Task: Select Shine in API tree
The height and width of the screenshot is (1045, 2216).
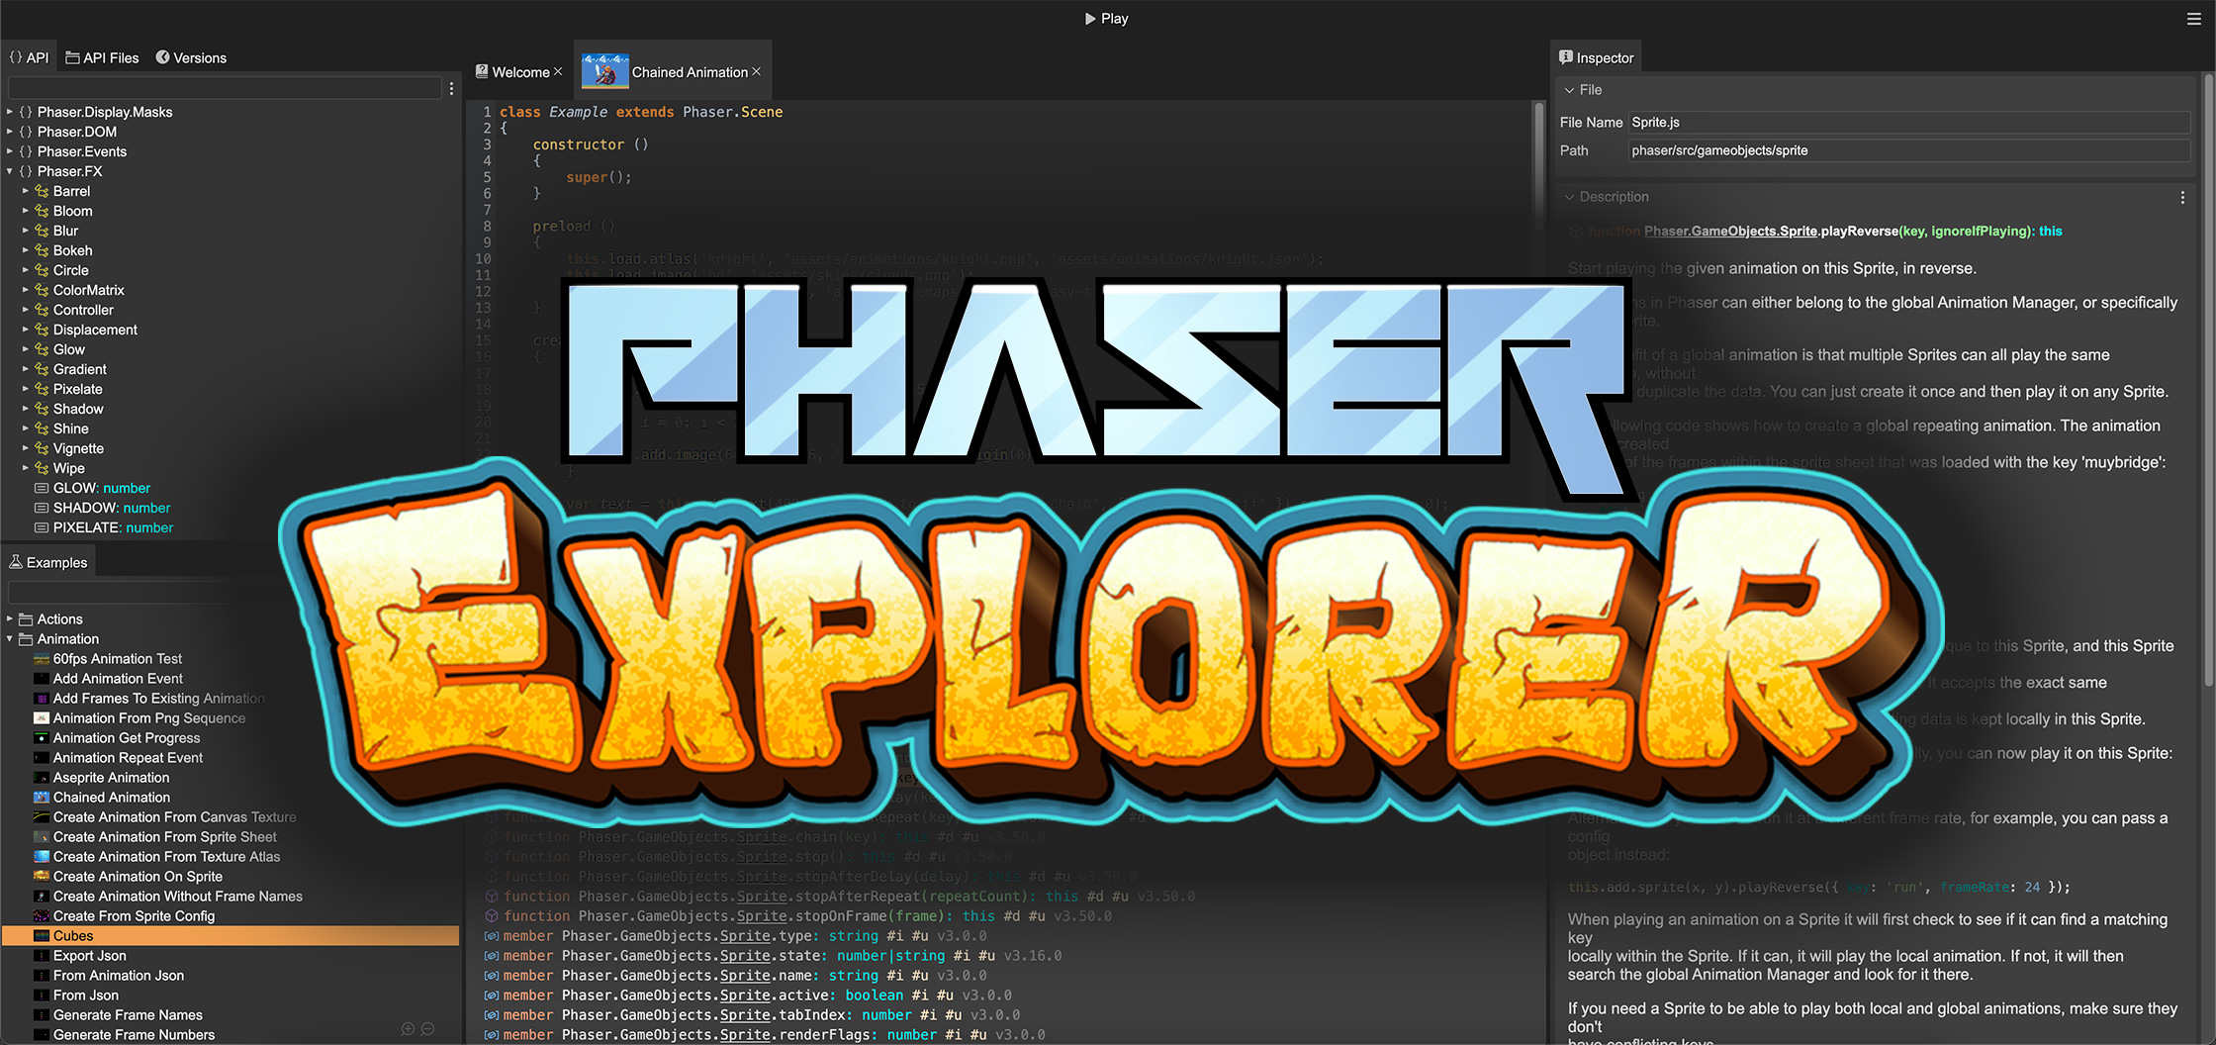Action: (x=70, y=428)
